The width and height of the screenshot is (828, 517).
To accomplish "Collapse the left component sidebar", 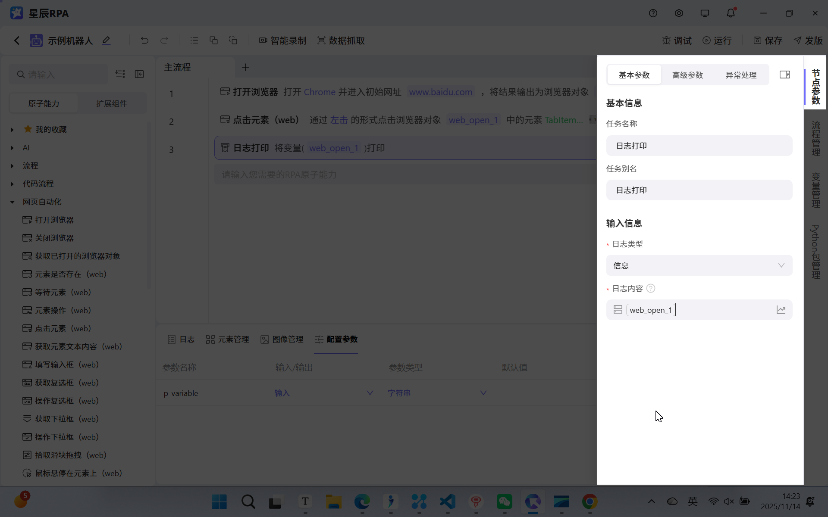I will tap(140, 74).
